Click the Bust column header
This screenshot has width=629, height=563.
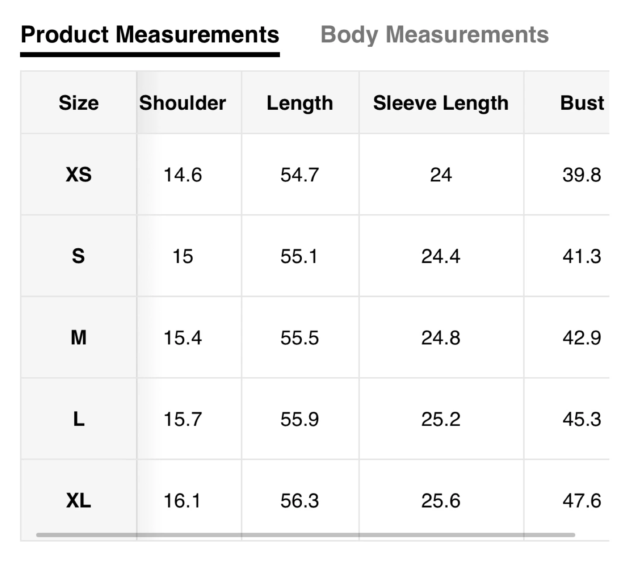pyautogui.click(x=582, y=103)
